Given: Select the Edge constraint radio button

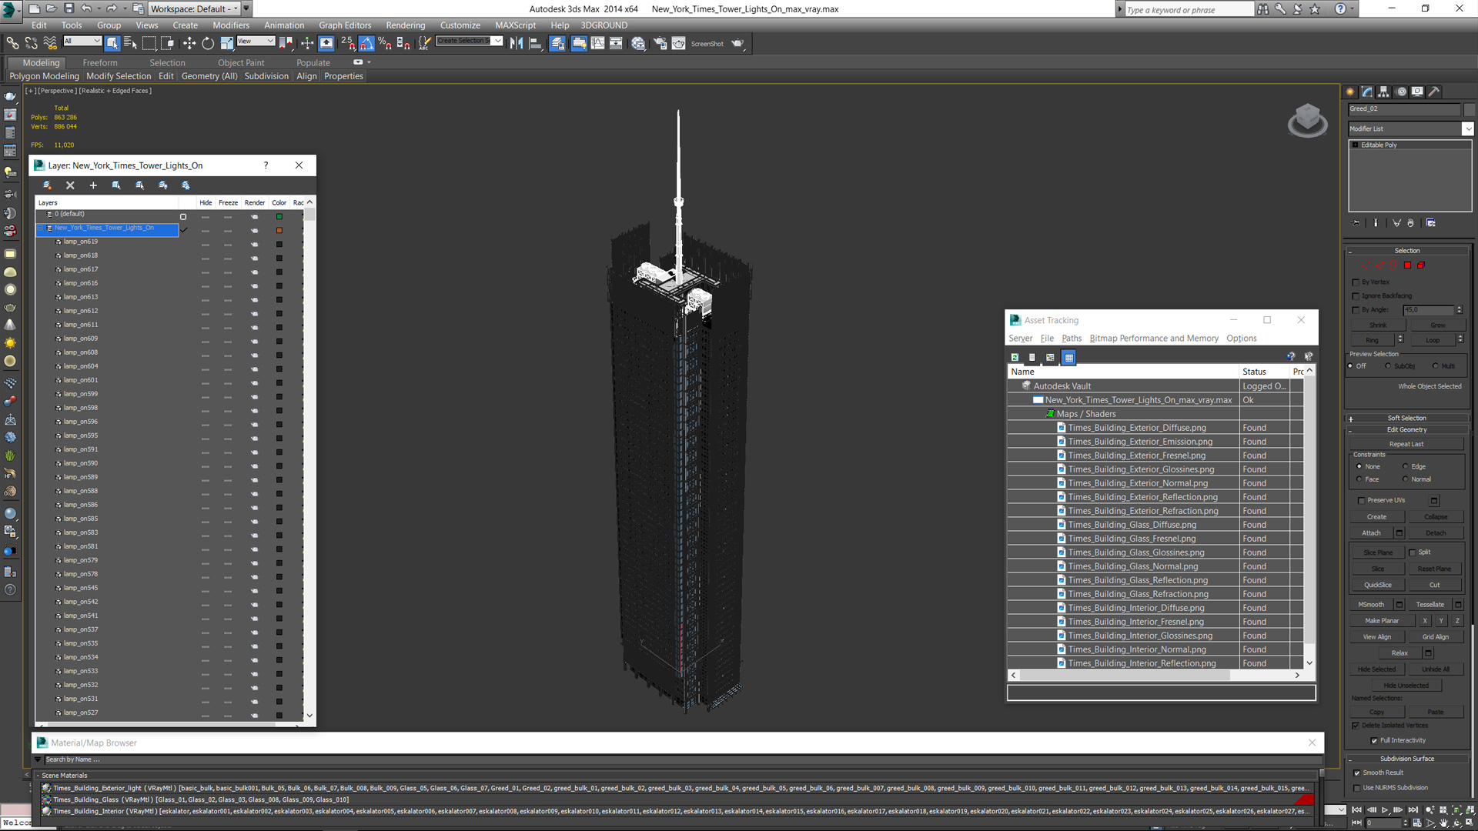Looking at the screenshot, I should click(1406, 466).
